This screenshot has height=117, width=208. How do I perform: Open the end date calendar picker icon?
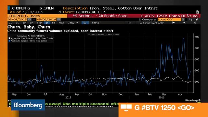pos(58,19)
